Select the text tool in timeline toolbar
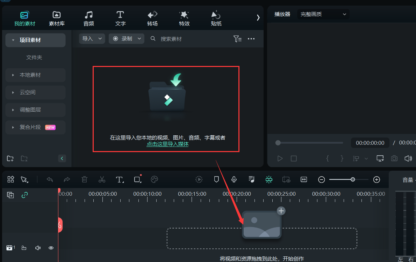Viewport: 416px width, 262px height. point(120,179)
